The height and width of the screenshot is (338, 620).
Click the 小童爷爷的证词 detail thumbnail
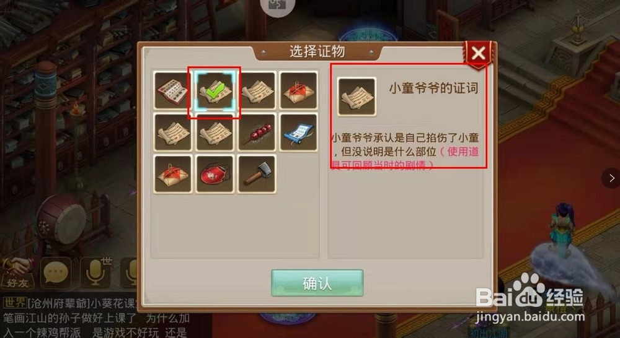[356, 97]
